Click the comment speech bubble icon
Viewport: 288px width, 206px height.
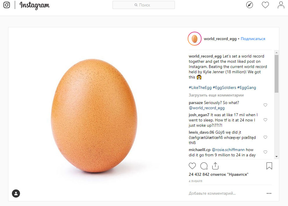[204, 166]
